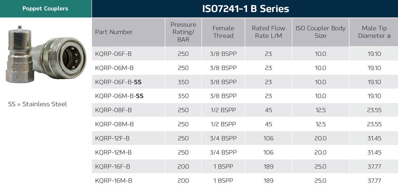Click the SS = Stainless Steel legend text
The image size is (398, 189).
(x=37, y=104)
